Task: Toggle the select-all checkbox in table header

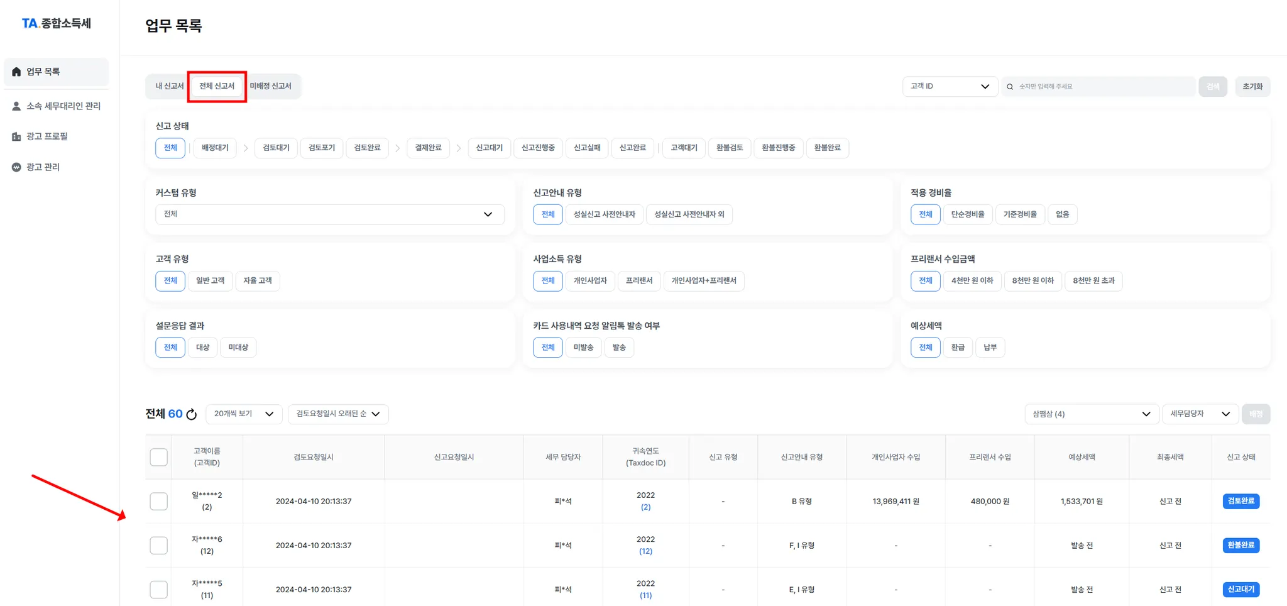Action: (159, 457)
